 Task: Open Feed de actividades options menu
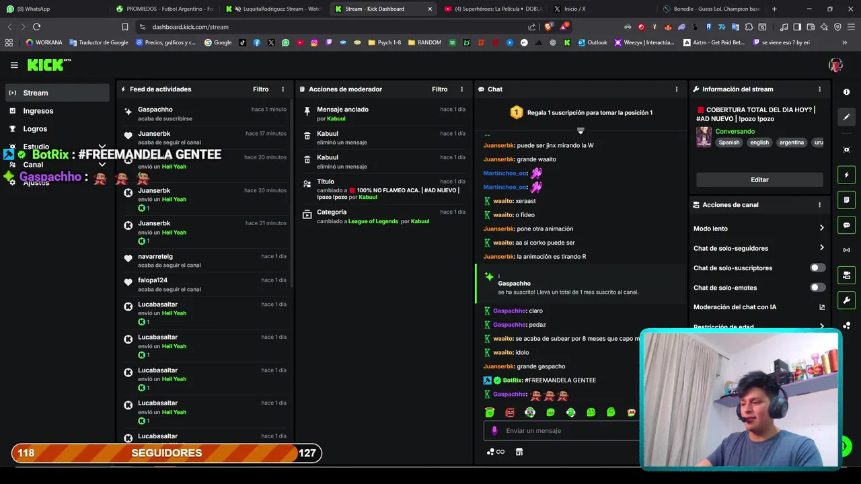coord(283,89)
